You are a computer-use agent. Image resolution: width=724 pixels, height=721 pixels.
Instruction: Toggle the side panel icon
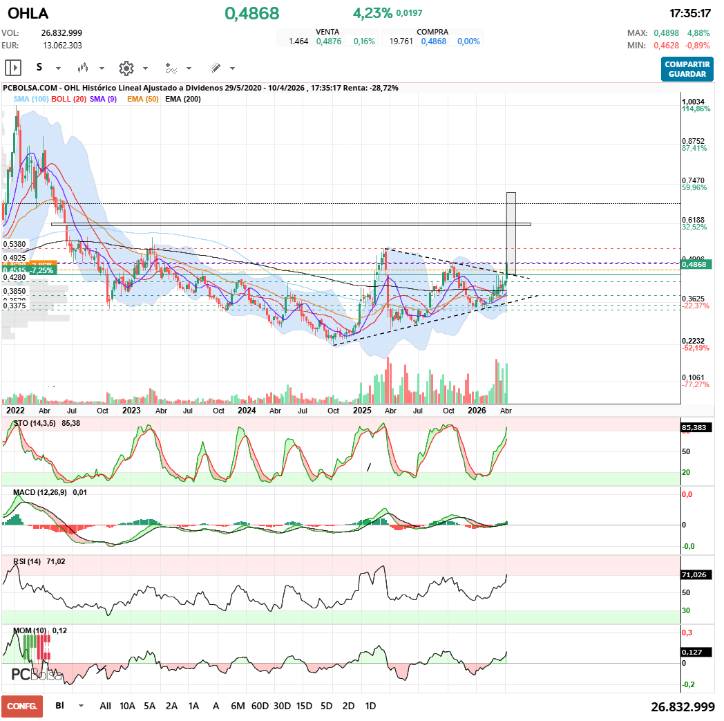click(x=13, y=68)
